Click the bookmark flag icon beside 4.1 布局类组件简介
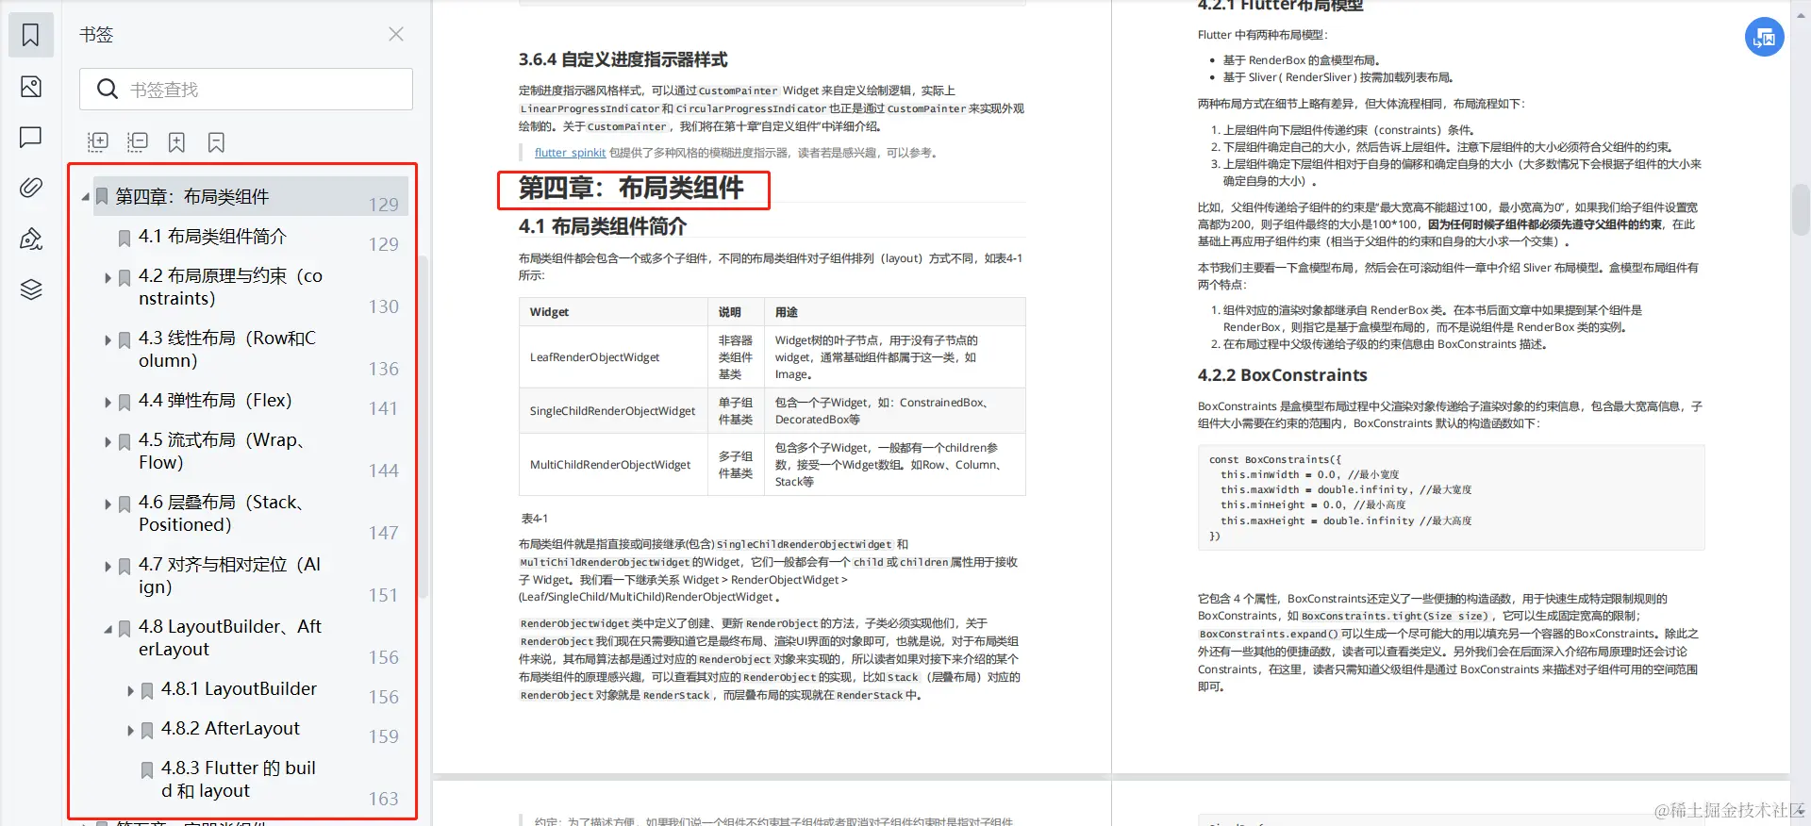 point(125,239)
